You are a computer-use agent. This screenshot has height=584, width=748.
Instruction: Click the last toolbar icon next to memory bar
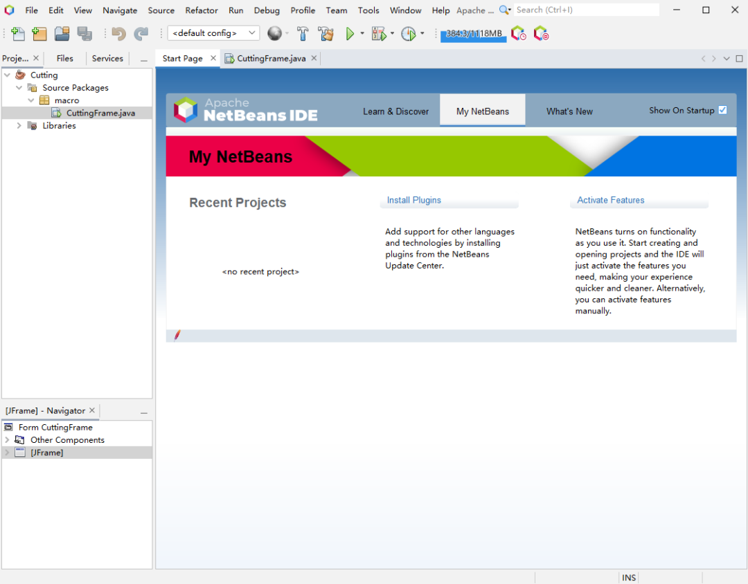541,33
